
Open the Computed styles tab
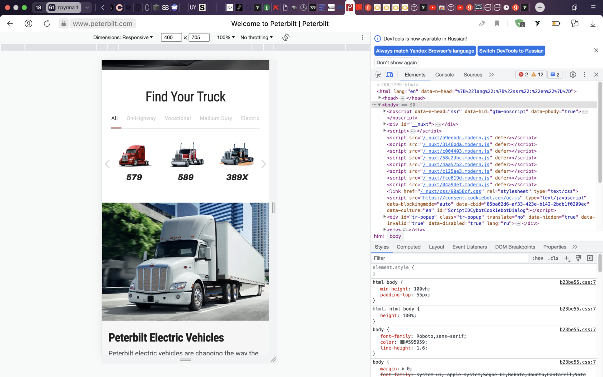click(408, 247)
